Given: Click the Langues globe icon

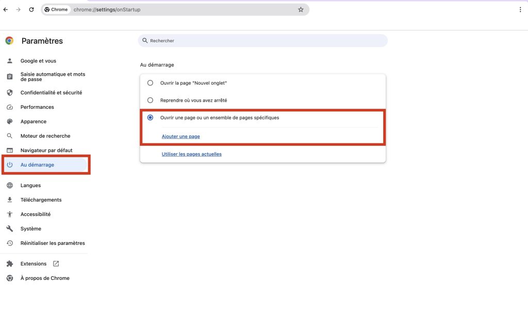Looking at the screenshot, I should [9, 185].
